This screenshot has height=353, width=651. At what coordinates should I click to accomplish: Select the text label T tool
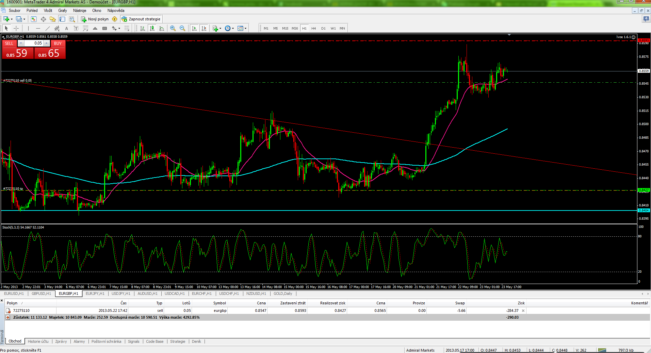click(x=76, y=28)
